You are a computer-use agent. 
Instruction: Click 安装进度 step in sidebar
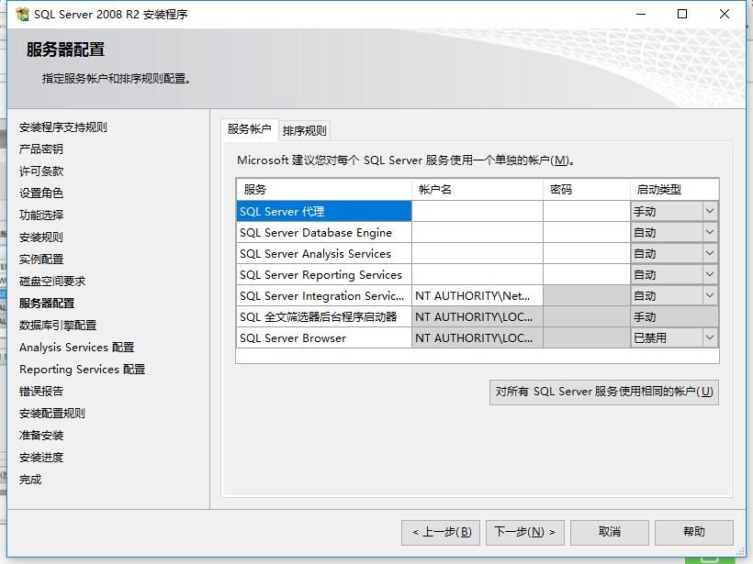(40, 457)
